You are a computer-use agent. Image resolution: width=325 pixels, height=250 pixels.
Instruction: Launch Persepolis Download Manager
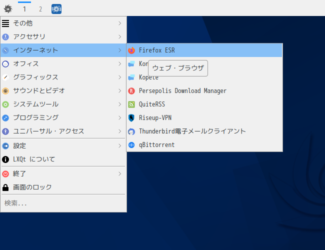click(x=204, y=91)
